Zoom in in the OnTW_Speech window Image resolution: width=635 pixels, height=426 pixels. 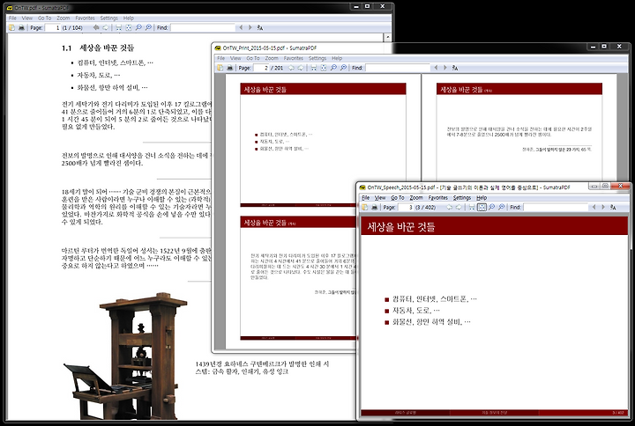click(501, 207)
